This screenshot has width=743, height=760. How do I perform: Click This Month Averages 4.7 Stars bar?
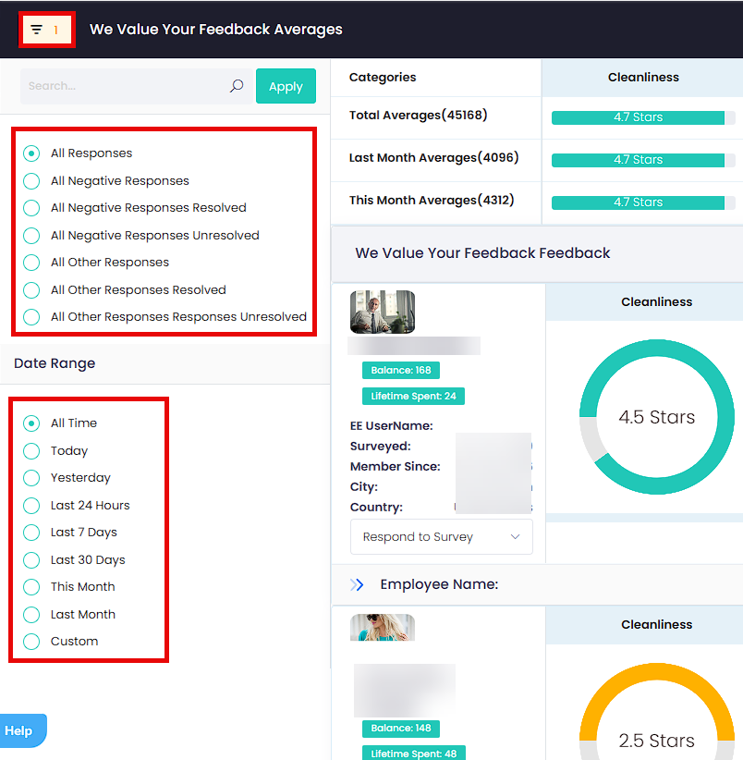tap(643, 202)
